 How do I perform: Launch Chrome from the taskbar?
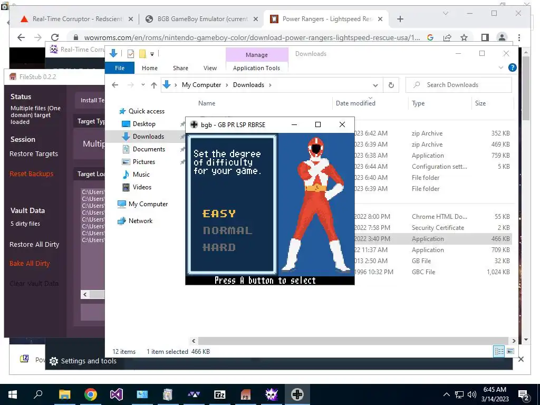91,394
